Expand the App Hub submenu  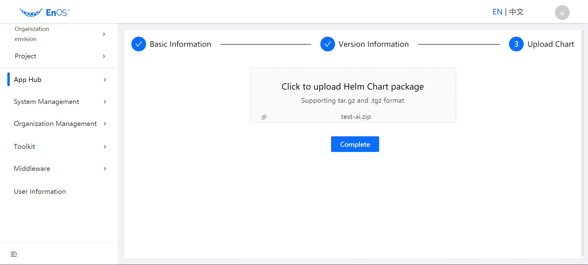pos(105,80)
